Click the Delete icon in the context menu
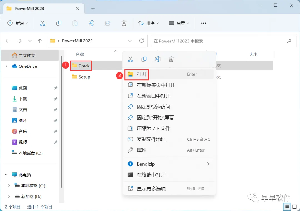Screen dimensions: 300x211 (171, 59)
